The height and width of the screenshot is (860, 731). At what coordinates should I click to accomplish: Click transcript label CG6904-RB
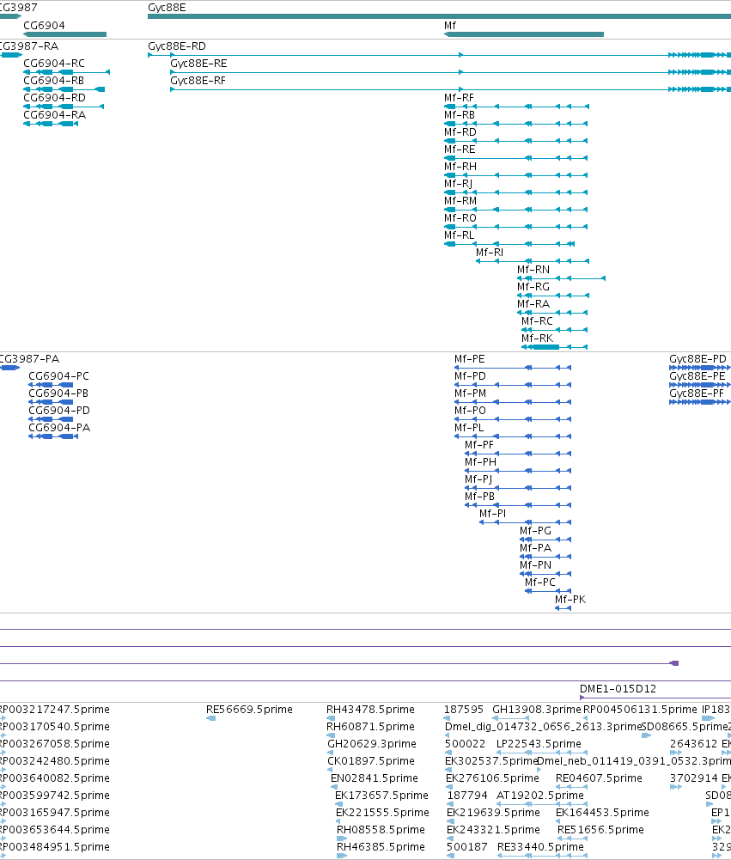54,81
